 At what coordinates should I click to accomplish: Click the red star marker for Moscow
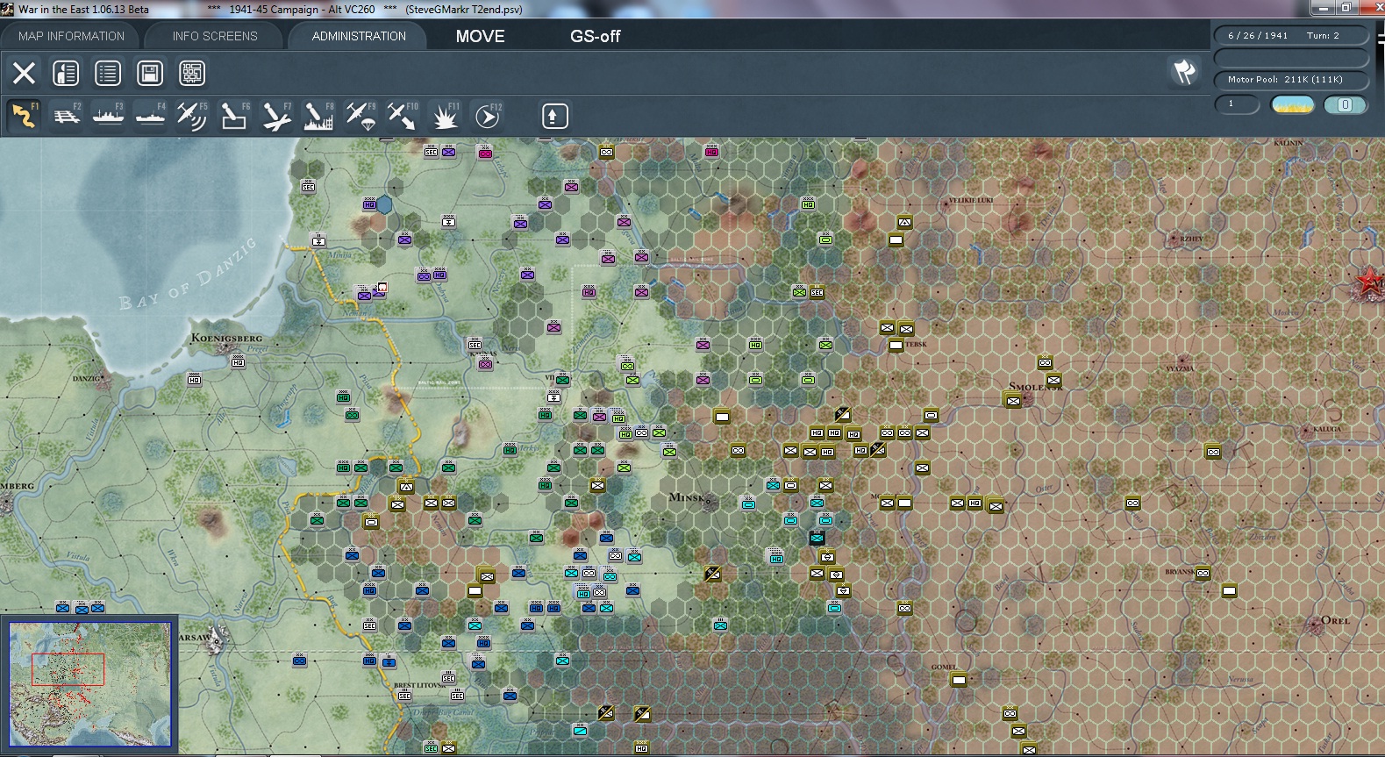(1369, 282)
